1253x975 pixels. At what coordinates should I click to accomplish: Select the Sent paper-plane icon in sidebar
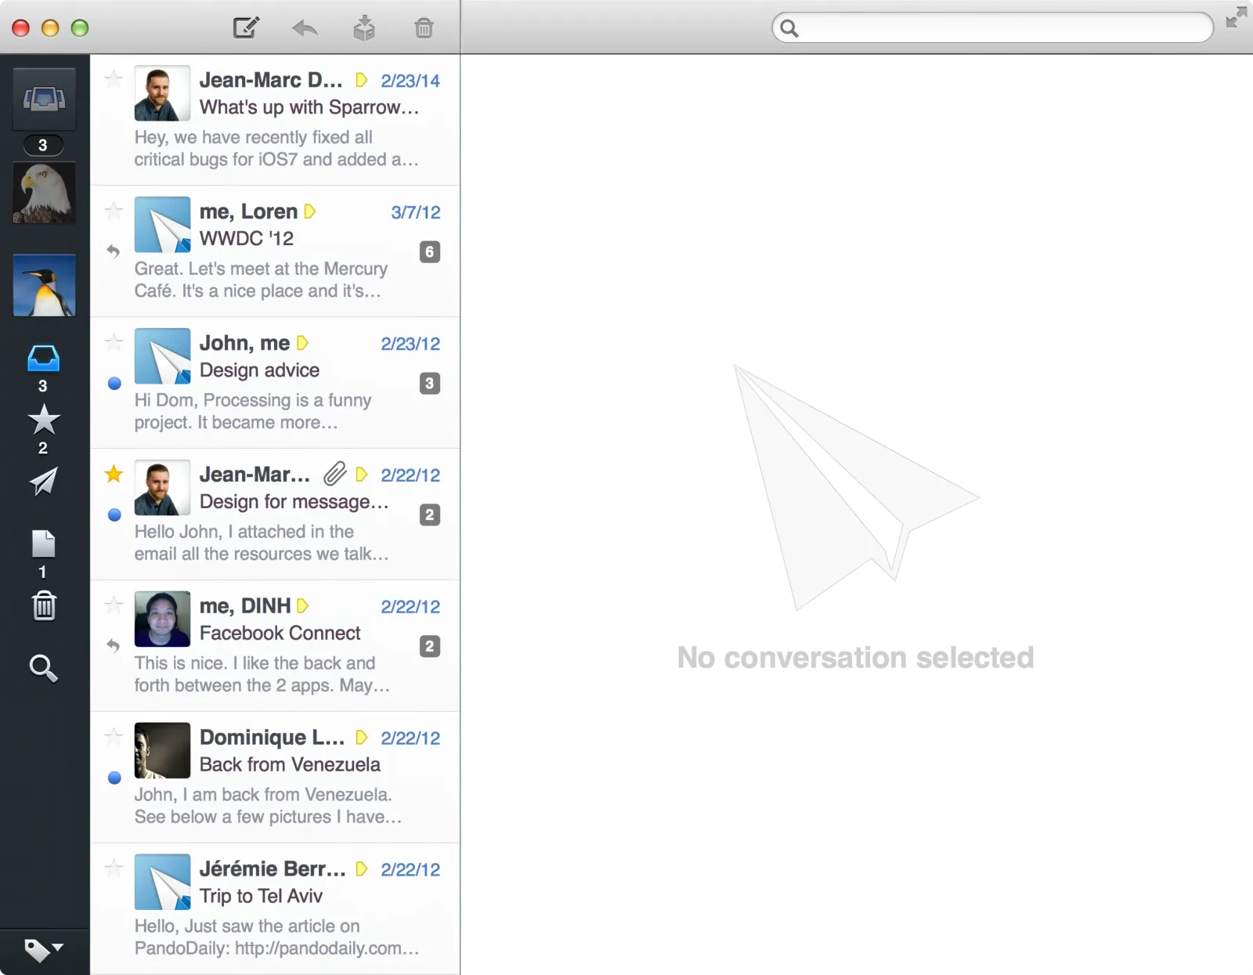(x=44, y=482)
